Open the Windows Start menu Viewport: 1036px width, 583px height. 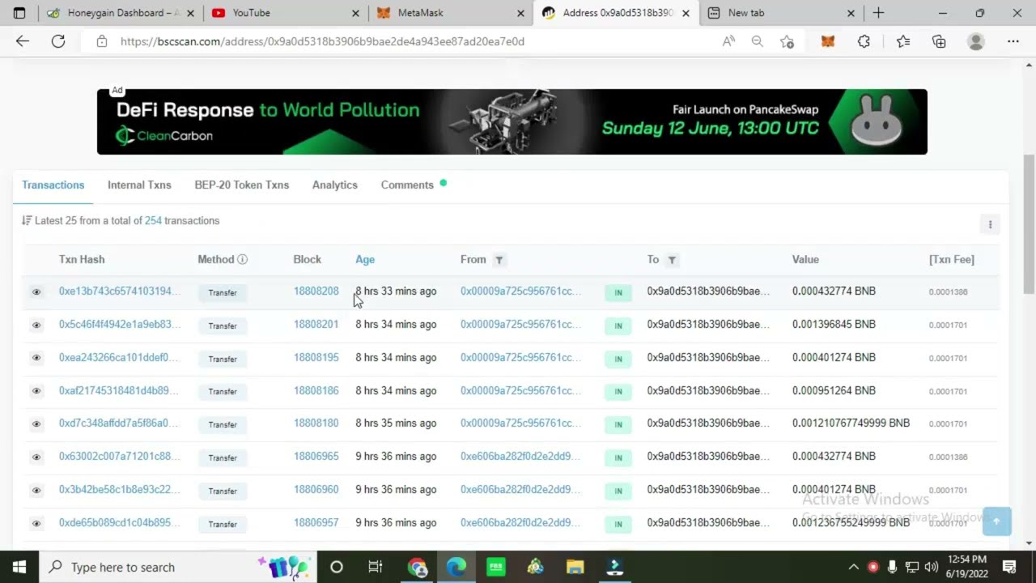(x=19, y=567)
